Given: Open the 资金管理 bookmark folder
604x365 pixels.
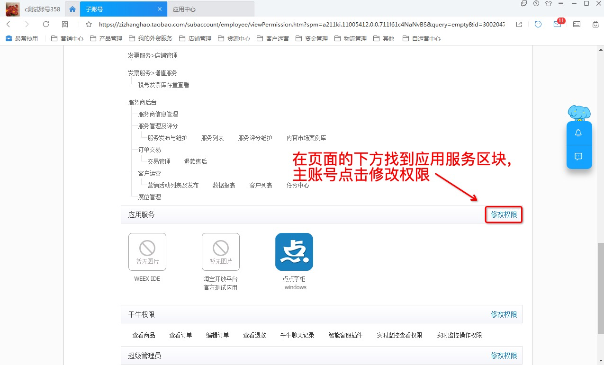Looking at the screenshot, I should 312,39.
